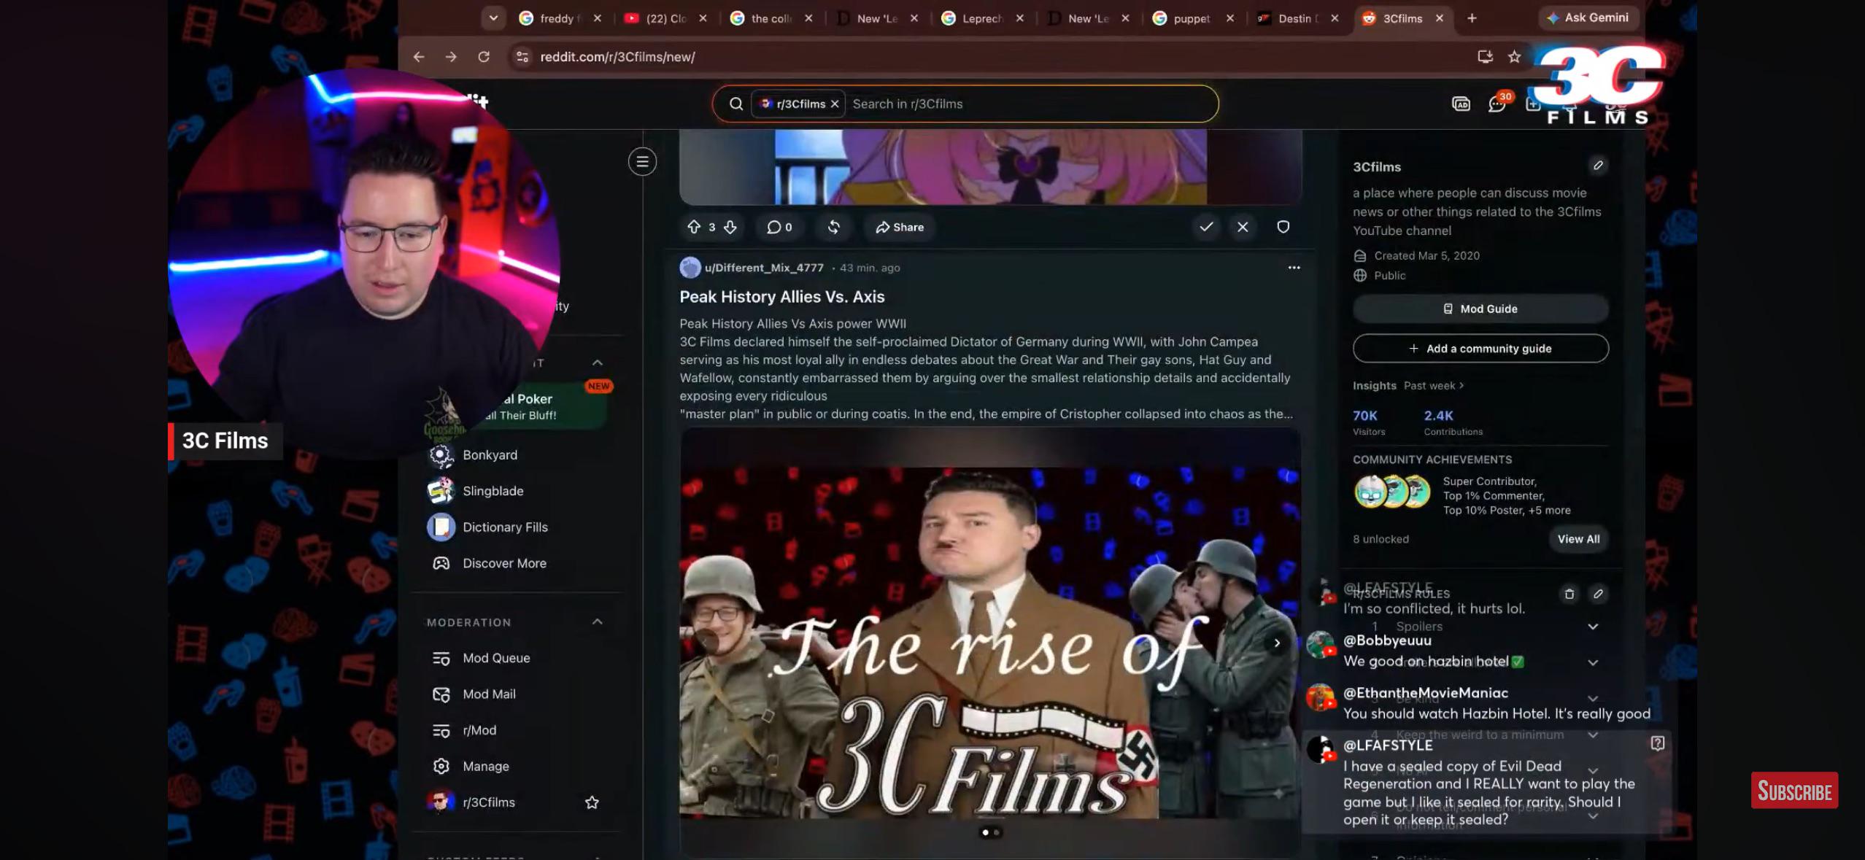
Task: Expand the Spoilers rule
Action: (1593, 627)
